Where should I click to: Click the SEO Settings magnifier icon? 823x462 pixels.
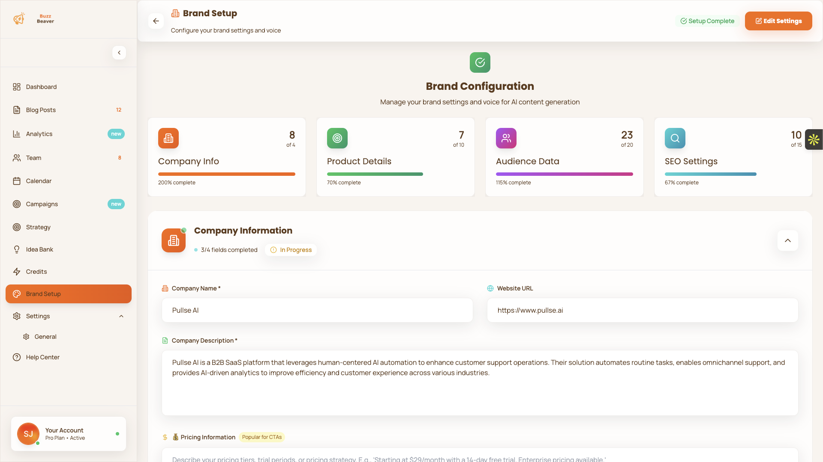[x=675, y=138]
